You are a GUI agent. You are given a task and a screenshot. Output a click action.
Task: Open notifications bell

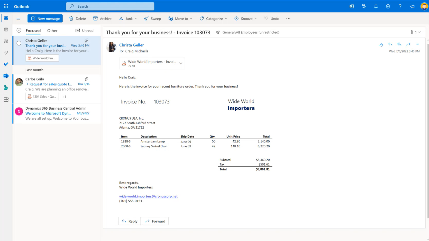(x=376, y=6)
